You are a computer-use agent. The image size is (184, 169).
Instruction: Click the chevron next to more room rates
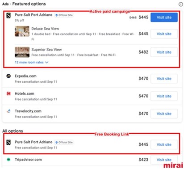(46, 62)
